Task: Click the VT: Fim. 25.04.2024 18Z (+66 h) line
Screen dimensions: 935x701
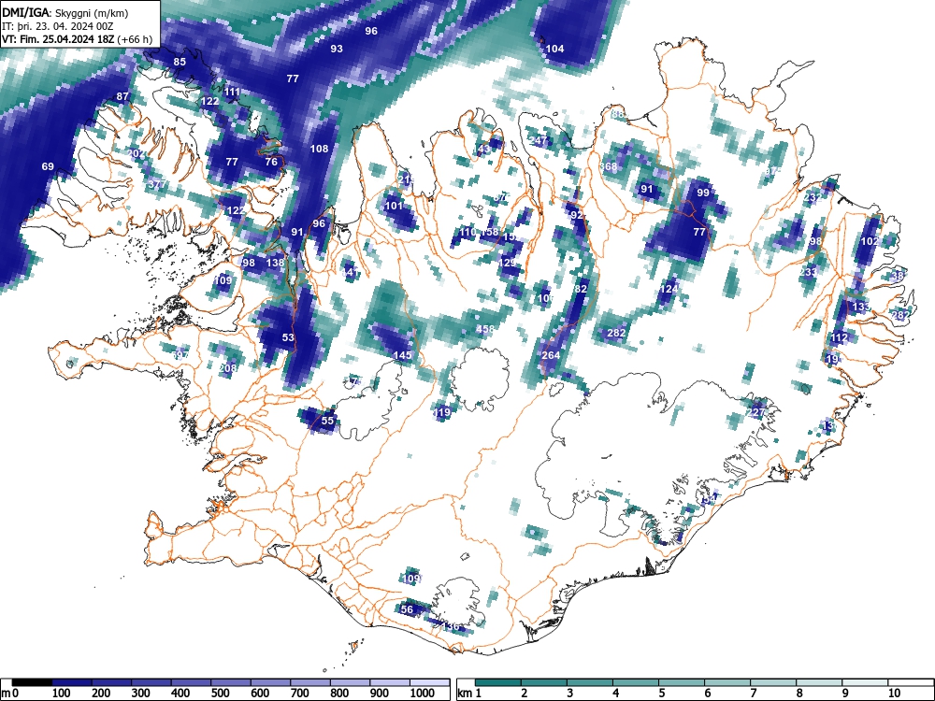Action: point(77,39)
